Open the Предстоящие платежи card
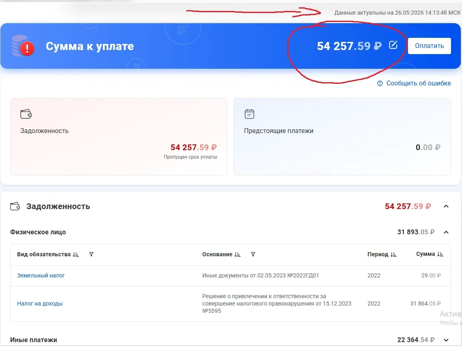462x347 pixels. (342, 137)
